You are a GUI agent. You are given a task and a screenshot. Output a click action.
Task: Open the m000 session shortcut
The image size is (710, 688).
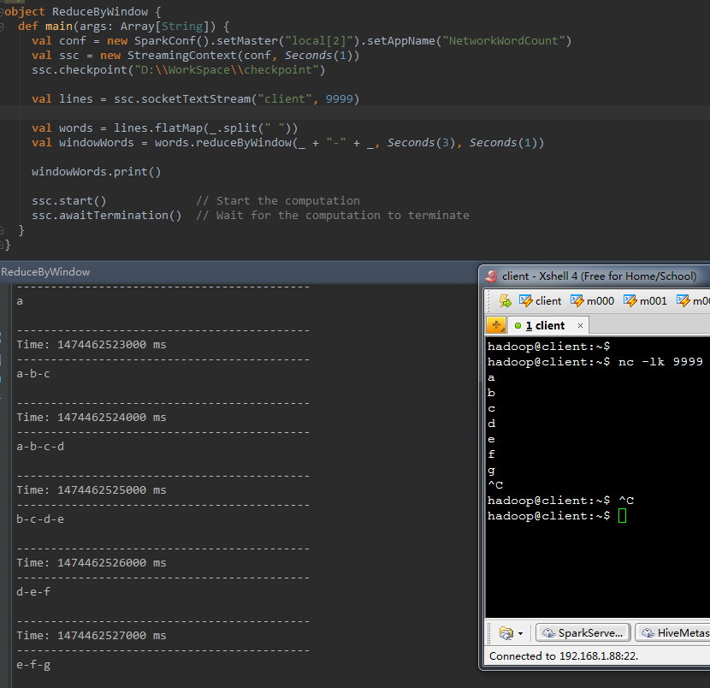(592, 300)
